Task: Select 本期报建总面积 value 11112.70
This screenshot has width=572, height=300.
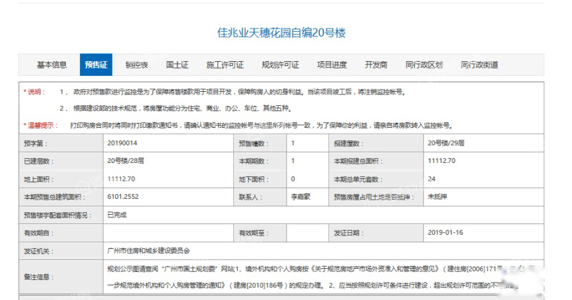Action: (442, 161)
